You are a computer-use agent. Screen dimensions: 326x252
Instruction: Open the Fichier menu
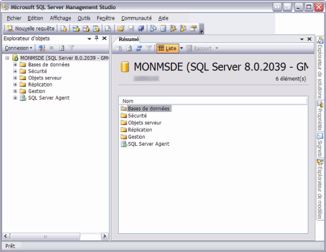[x=14, y=18]
